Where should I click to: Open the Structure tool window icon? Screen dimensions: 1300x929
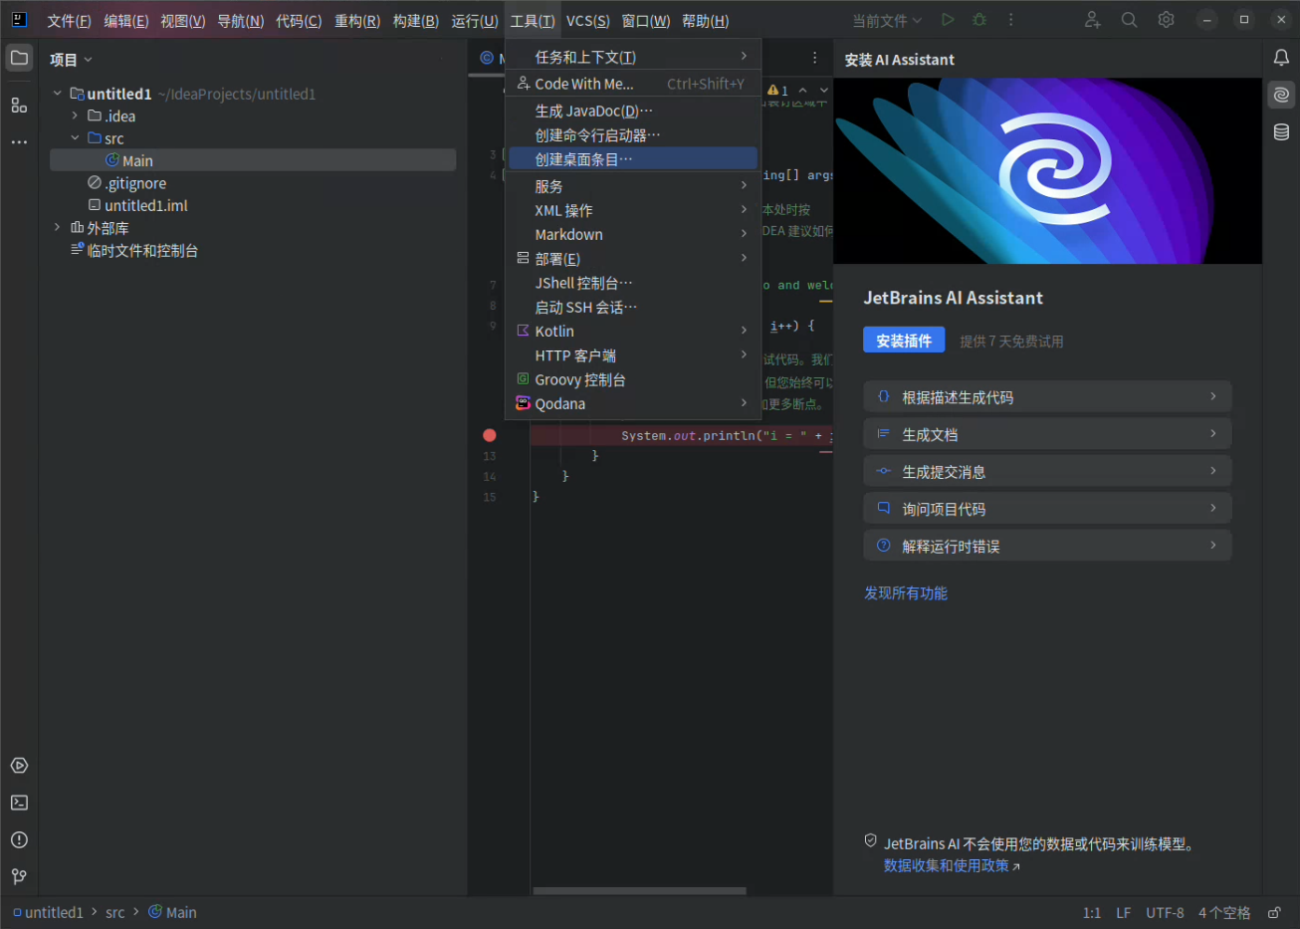(19, 105)
